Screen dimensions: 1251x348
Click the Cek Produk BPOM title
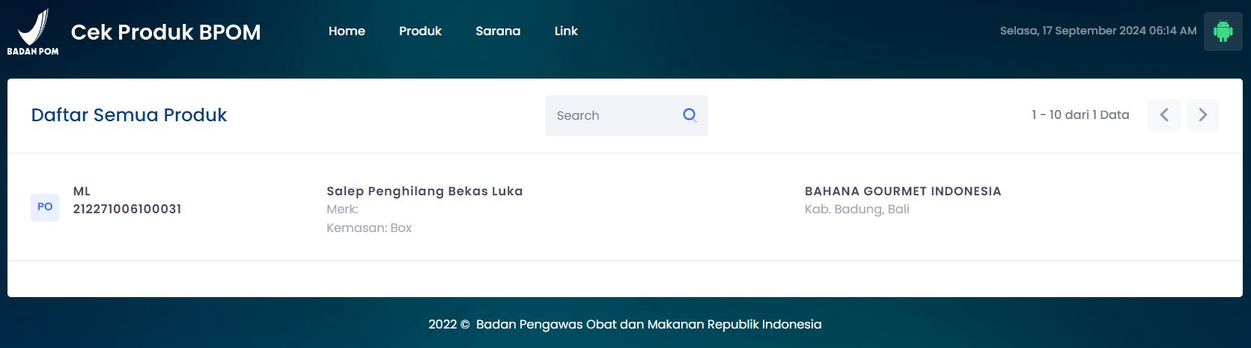[x=165, y=32]
